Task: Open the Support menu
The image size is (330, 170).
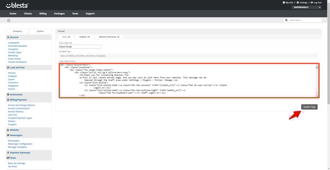Action: (x=90, y=13)
